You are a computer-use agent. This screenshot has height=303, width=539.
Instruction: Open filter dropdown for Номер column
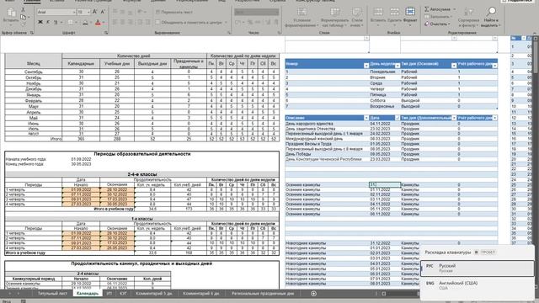coord(366,66)
